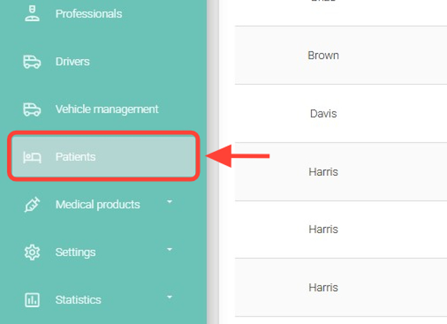Open Vehicle management from the sidebar
This screenshot has width=447, height=324.
[x=107, y=109]
